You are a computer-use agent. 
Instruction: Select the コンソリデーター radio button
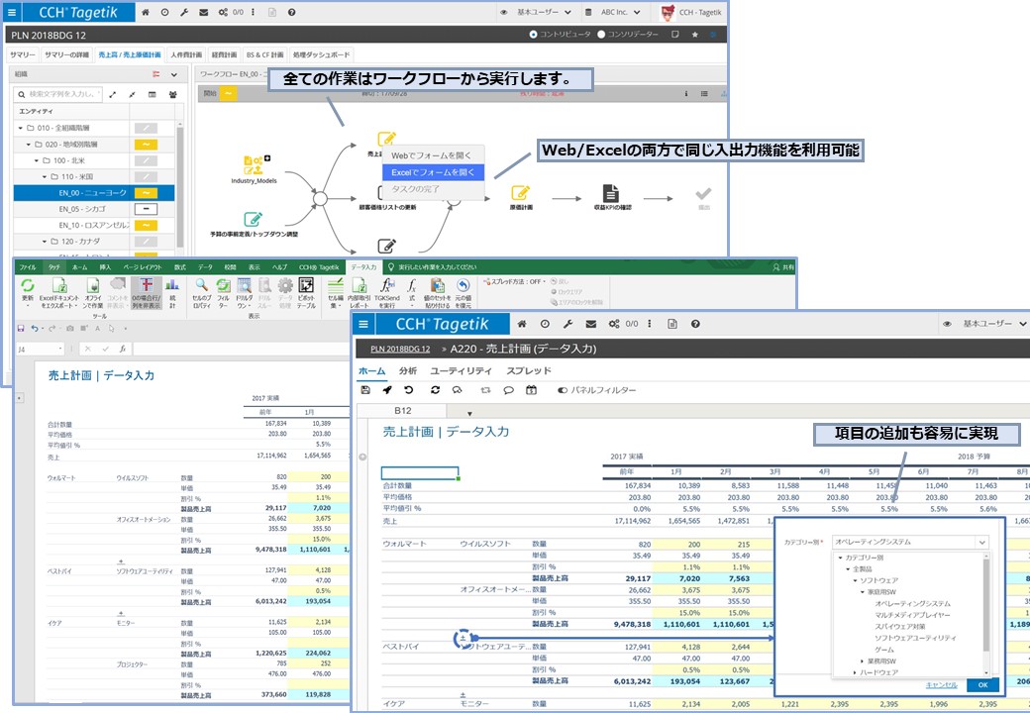(600, 34)
